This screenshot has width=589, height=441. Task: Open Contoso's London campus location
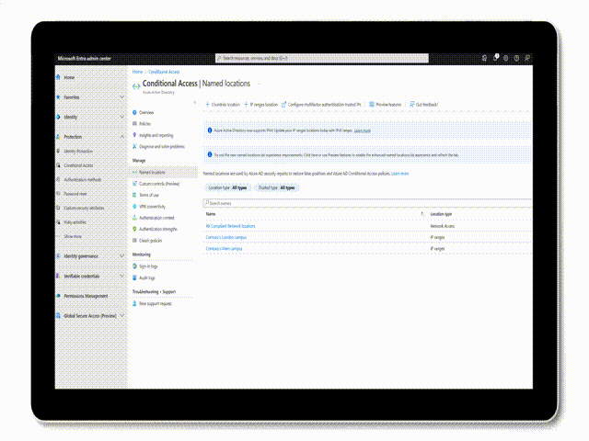tap(225, 237)
